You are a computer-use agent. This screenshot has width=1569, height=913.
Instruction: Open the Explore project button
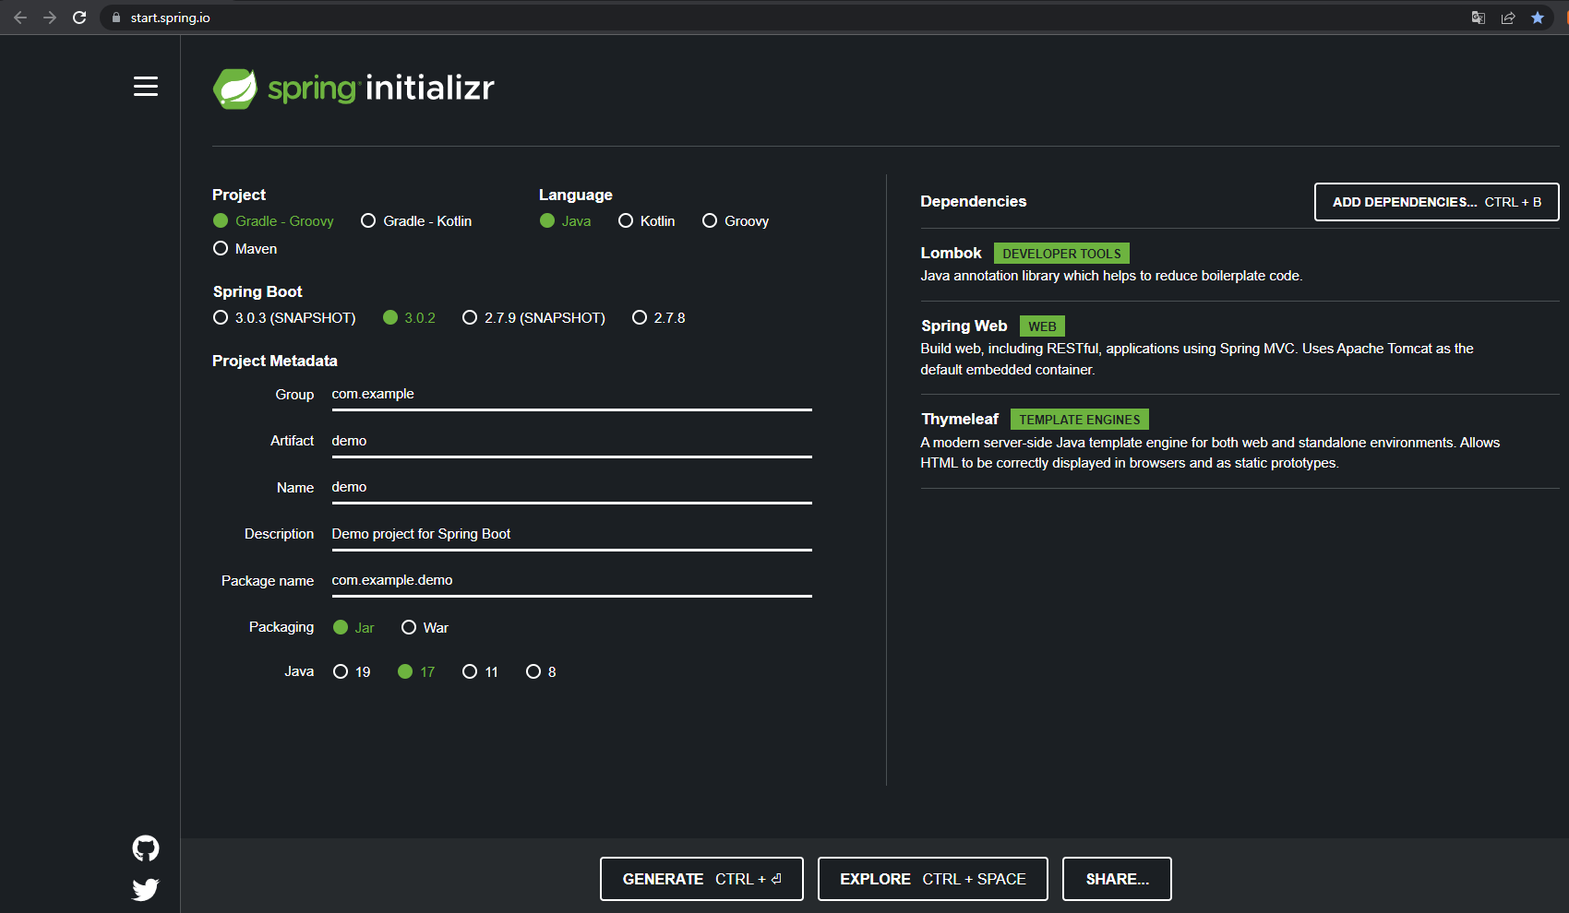pyautogui.click(x=933, y=879)
